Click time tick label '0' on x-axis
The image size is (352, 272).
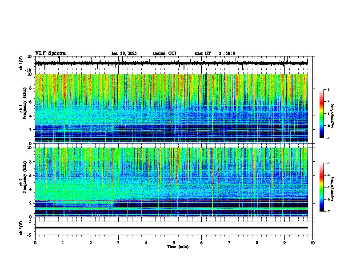tap(35, 243)
